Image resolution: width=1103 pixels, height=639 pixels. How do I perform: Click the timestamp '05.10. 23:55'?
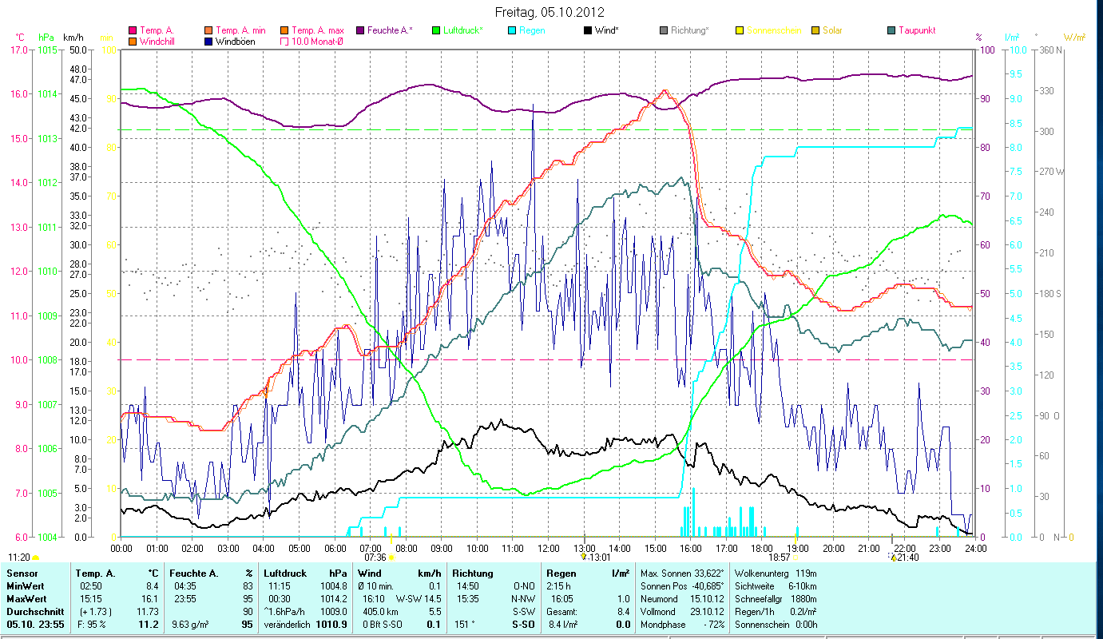point(34,625)
